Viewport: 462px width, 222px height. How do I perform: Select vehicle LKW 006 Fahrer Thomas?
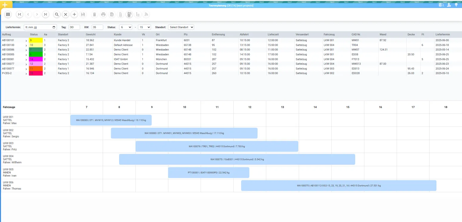(35, 185)
